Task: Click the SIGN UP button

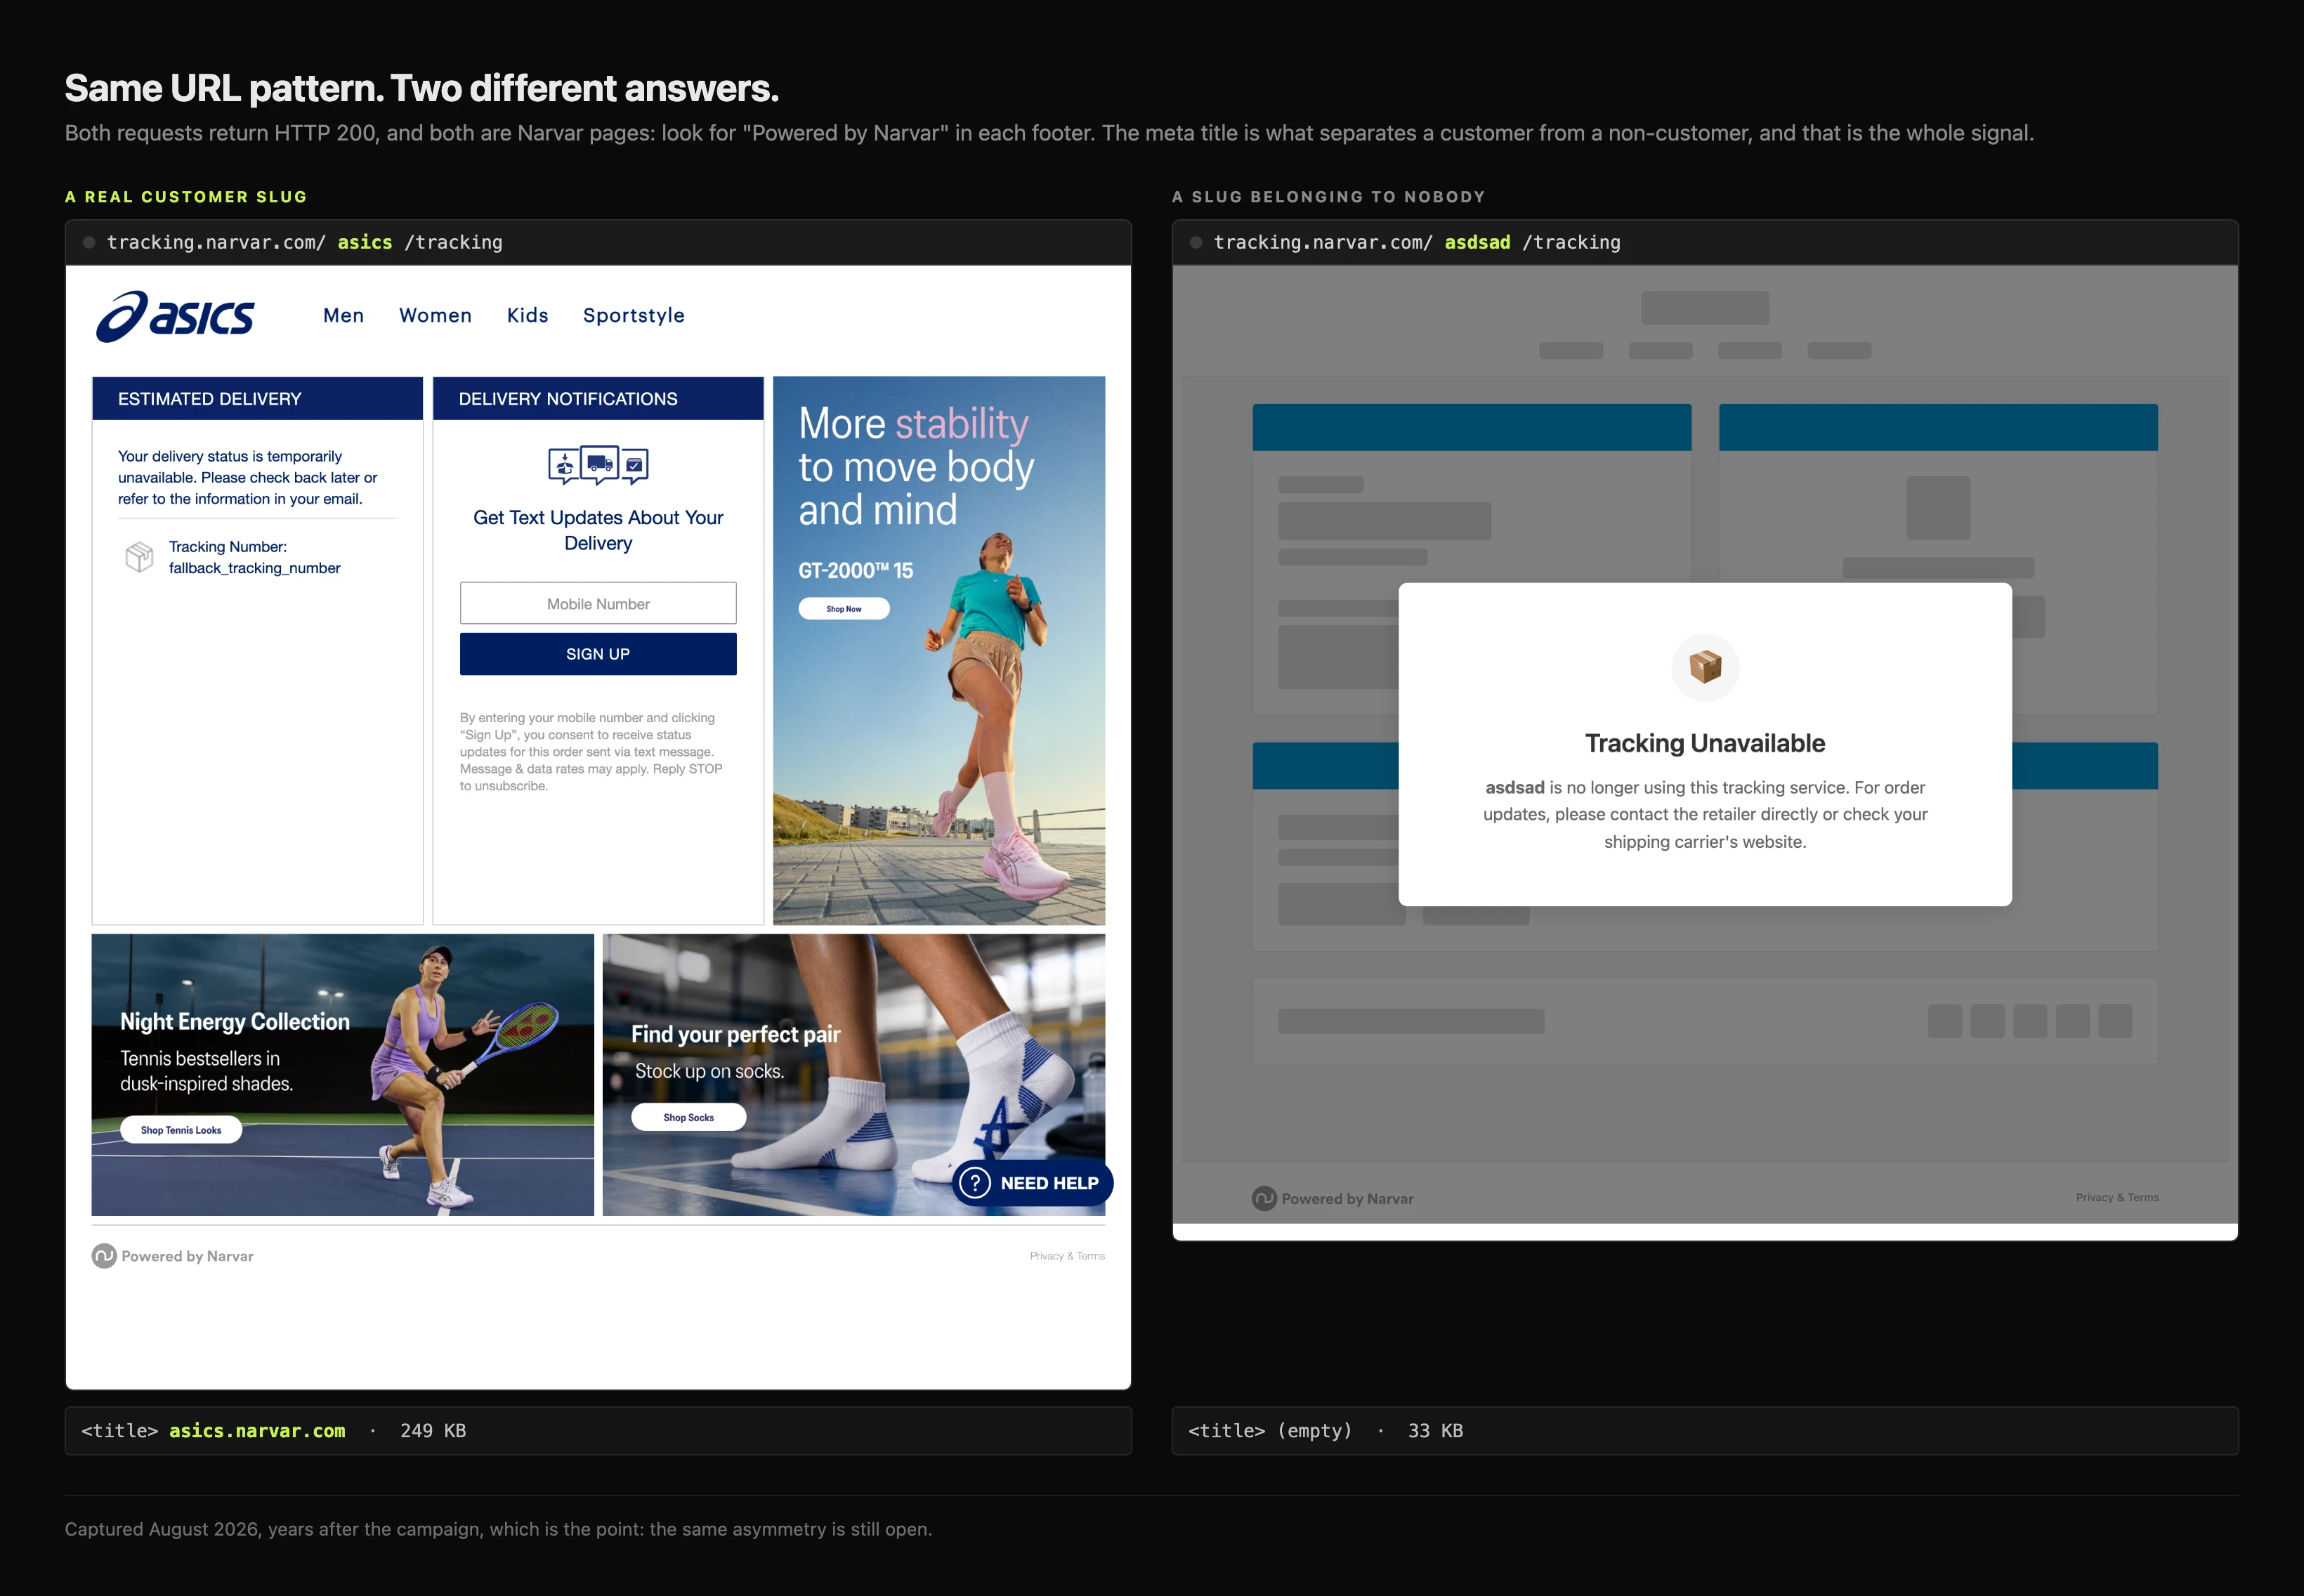Action: point(598,654)
